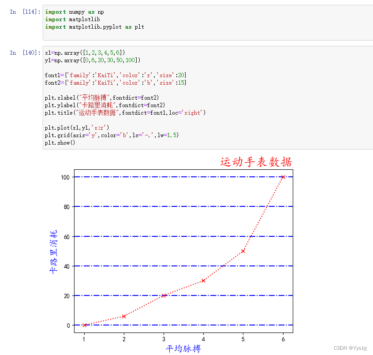Image resolution: width=373 pixels, height=355 pixels.
Task: Click the red x marker at value 20
Action: [x=164, y=295]
